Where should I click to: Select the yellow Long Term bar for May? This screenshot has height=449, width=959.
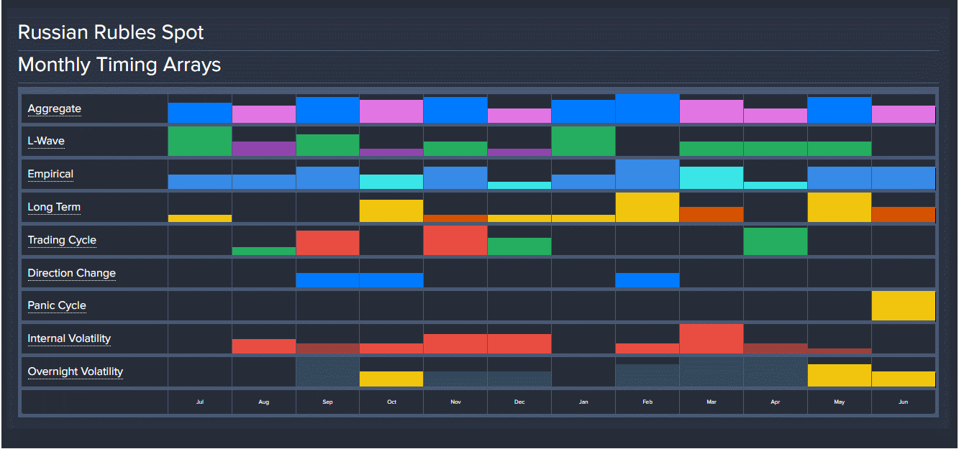coord(840,207)
